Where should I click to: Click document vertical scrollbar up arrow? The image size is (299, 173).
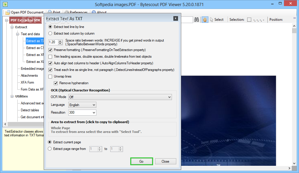point(294,26)
